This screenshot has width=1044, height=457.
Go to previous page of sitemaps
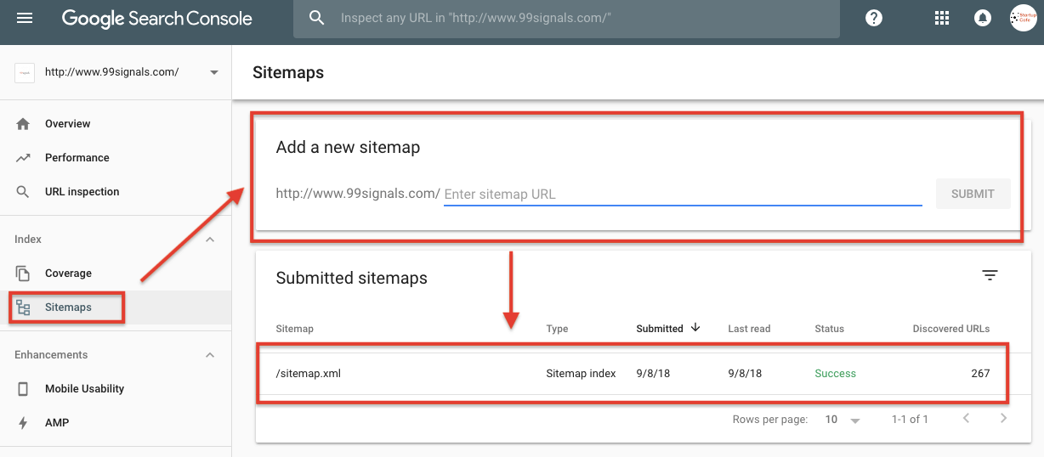[x=966, y=419]
